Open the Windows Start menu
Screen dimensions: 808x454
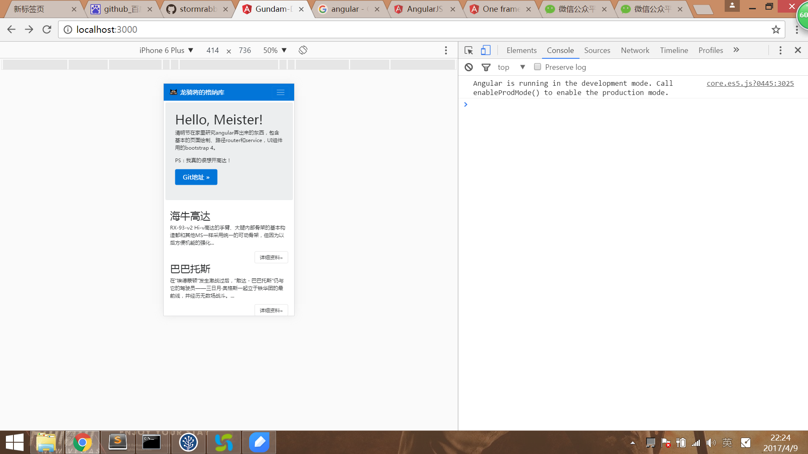tap(15, 442)
